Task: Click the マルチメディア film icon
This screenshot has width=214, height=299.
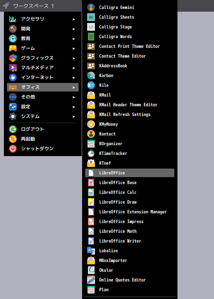Action: [13, 68]
